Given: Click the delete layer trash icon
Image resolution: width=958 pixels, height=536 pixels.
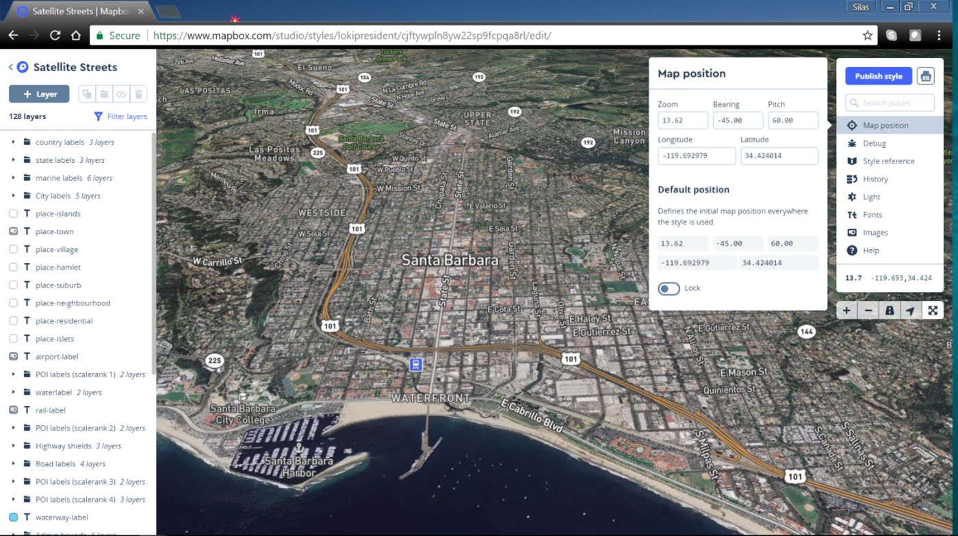Looking at the screenshot, I should (138, 94).
